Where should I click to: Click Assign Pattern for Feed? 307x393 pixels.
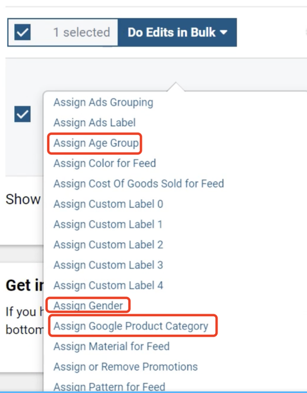[x=109, y=387]
